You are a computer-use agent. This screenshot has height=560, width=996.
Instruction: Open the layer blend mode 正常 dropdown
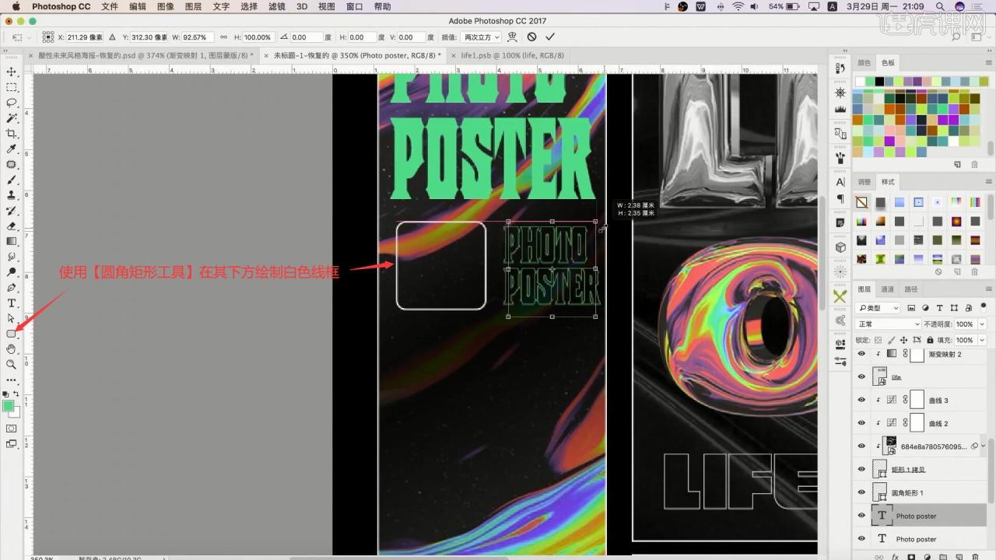887,324
